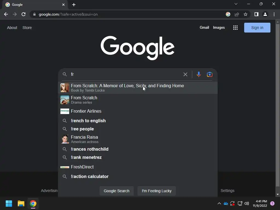The width and height of the screenshot is (280, 210).
Task: Click the Francia Raisa photo thumbnail
Action: [65, 139]
